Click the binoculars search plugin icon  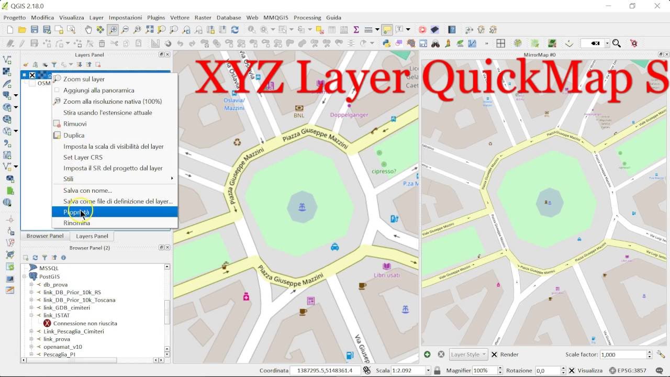[x=435, y=43]
